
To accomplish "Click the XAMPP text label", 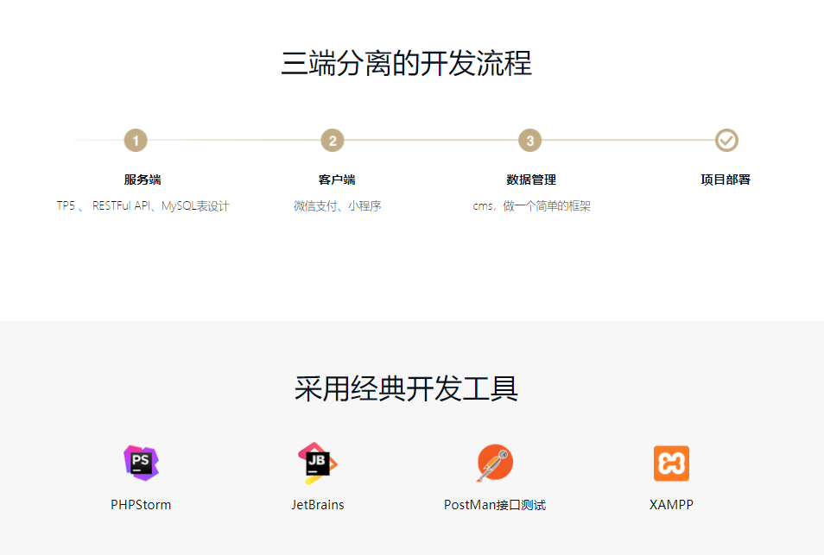I will 671,505.
